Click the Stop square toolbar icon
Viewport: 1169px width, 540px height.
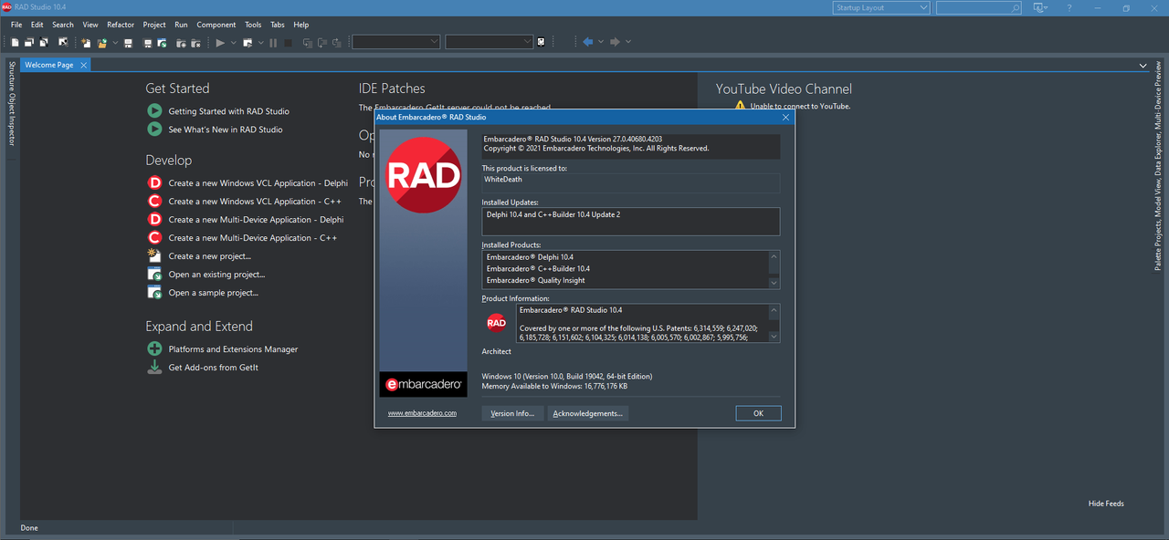tap(289, 42)
